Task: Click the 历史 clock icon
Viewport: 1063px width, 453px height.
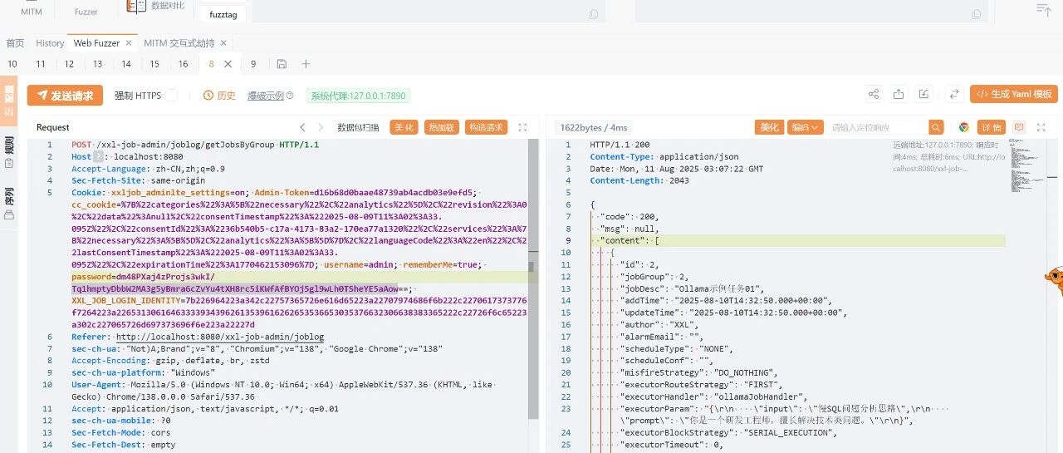Action: [x=208, y=96]
